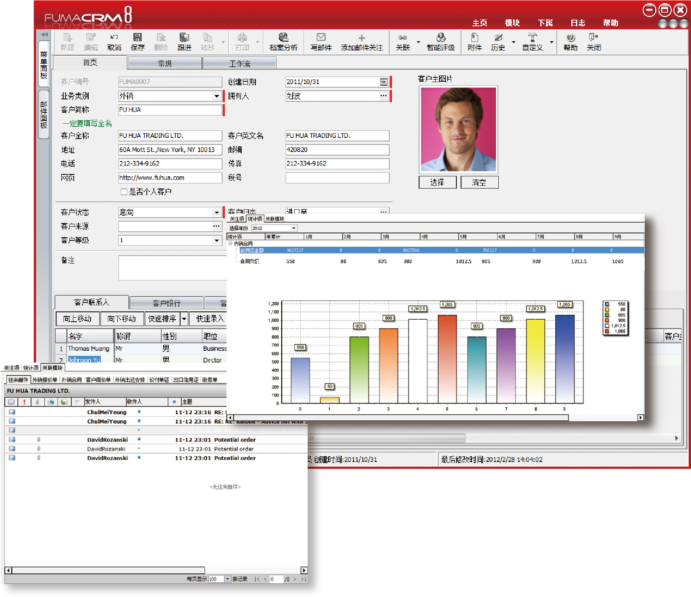Click the blue 550 legend color swatch

[x=607, y=304]
